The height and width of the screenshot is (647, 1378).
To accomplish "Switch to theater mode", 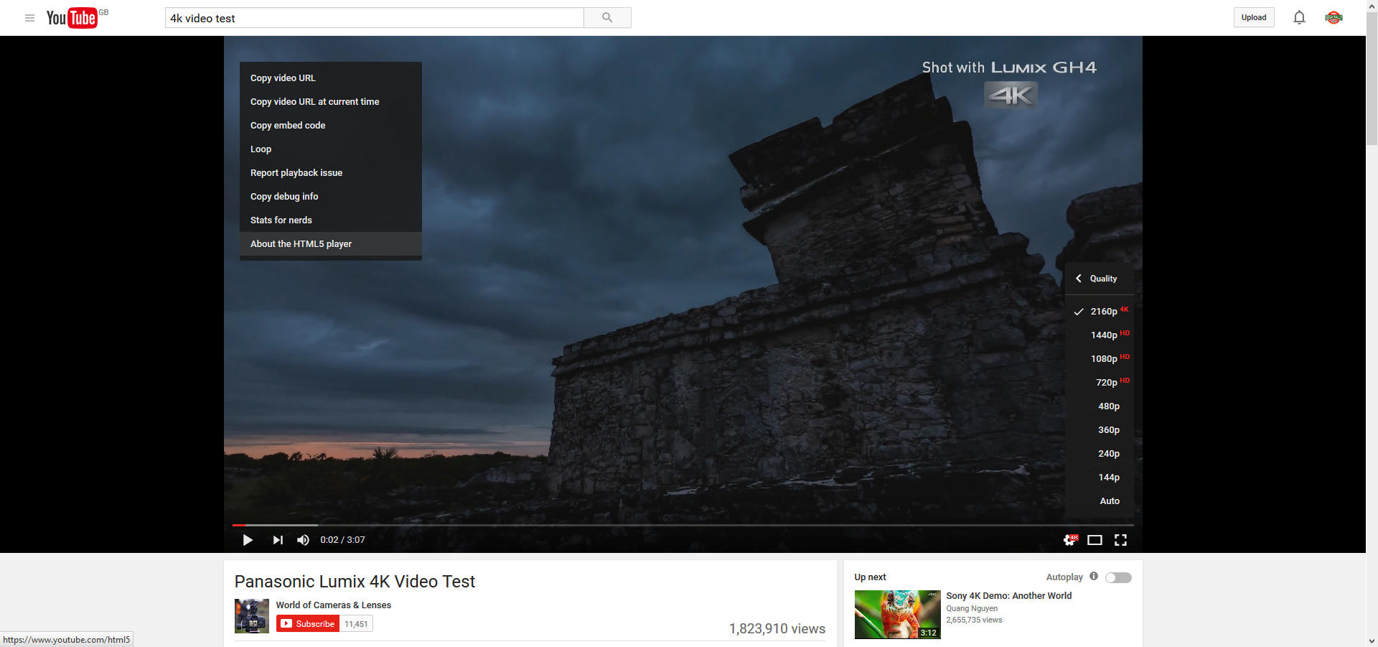I will click(x=1095, y=540).
